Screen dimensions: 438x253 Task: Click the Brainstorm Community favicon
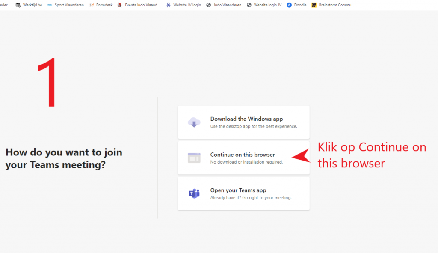(x=314, y=5)
